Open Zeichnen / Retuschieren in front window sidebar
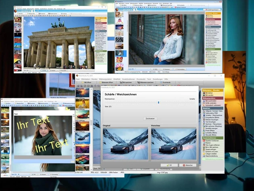 click(213, 124)
